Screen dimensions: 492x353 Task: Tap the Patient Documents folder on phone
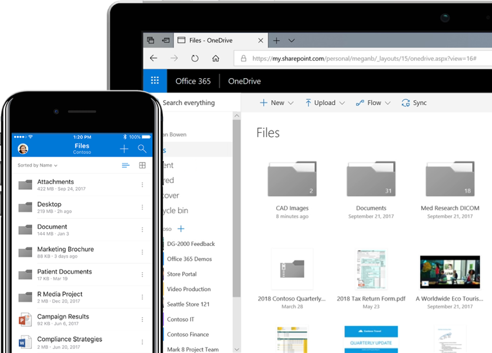[81, 274]
